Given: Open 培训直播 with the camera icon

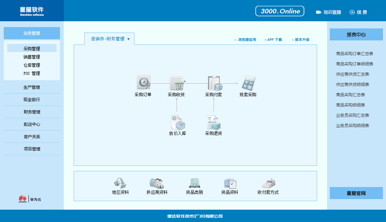Looking at the screenshot, I should point(328,12).
